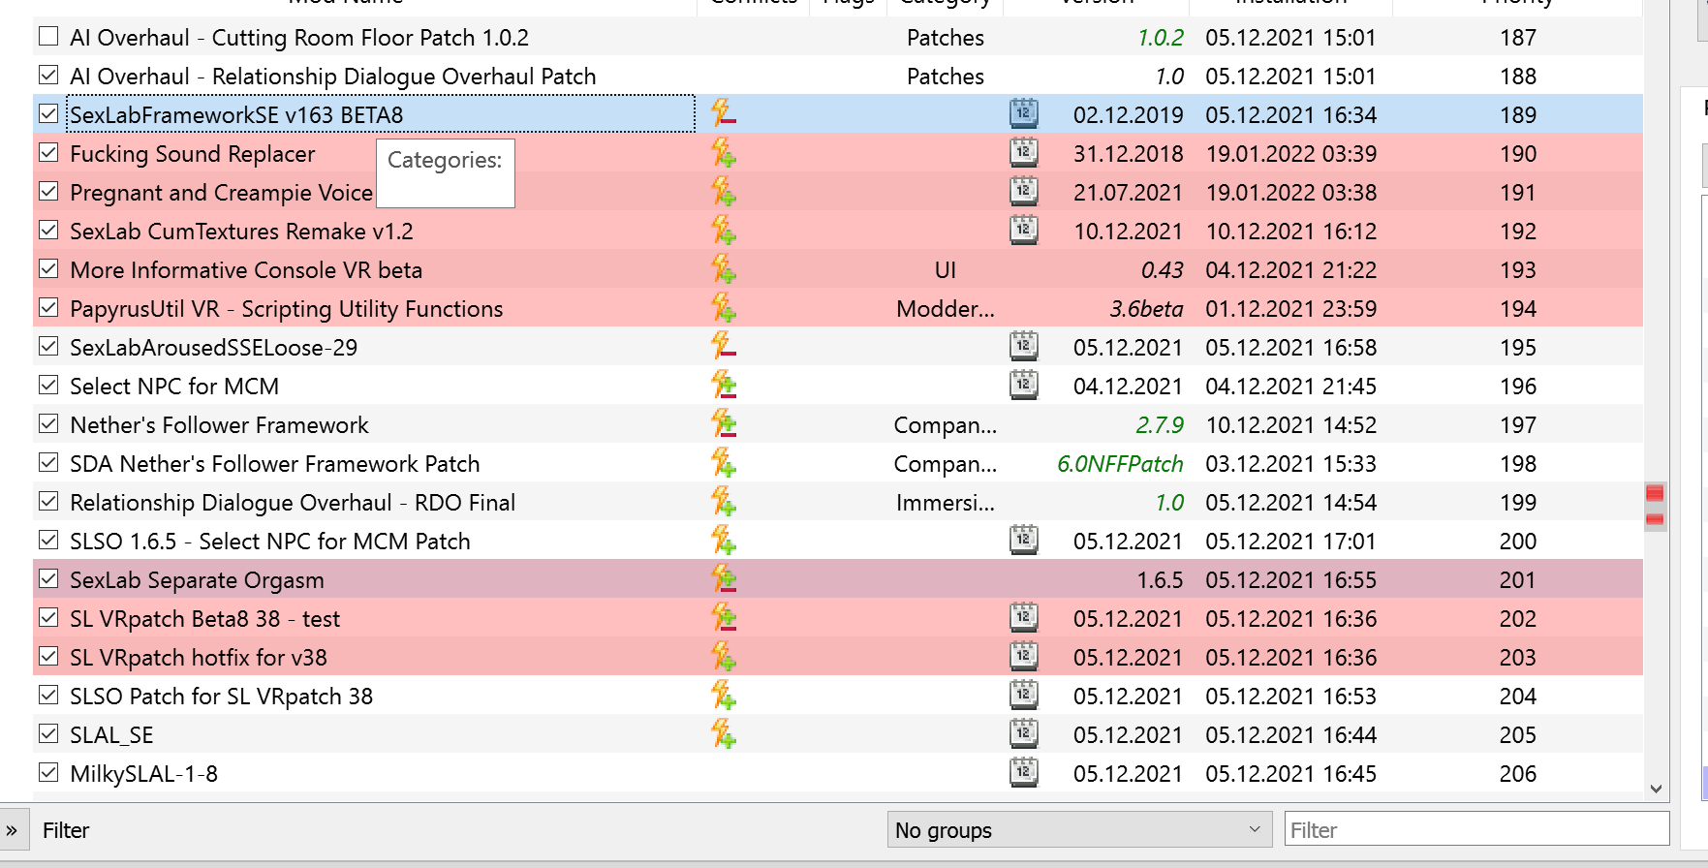Toggle Nether's Follower Framework checkbox
Viewport: 1708px width, 868px height.
pyautogui.click(x=48, y=423)
